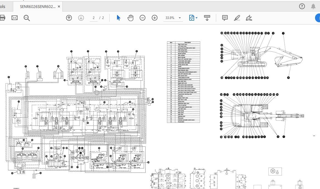This screenshot has width=320, height=189.
Task: Click the page number input field
Action: pyautogui.click(x=94, y=18)
